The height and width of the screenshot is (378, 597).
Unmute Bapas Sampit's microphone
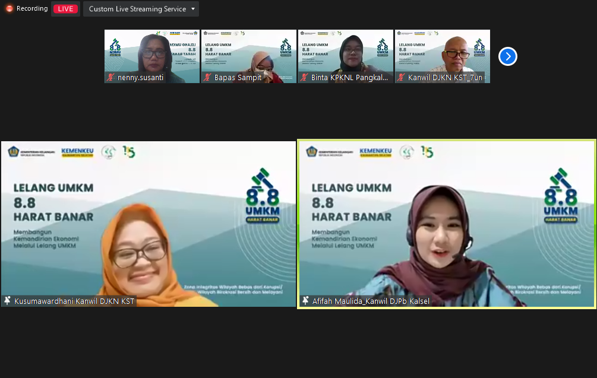pyautogui.click(x=206, y=77)
